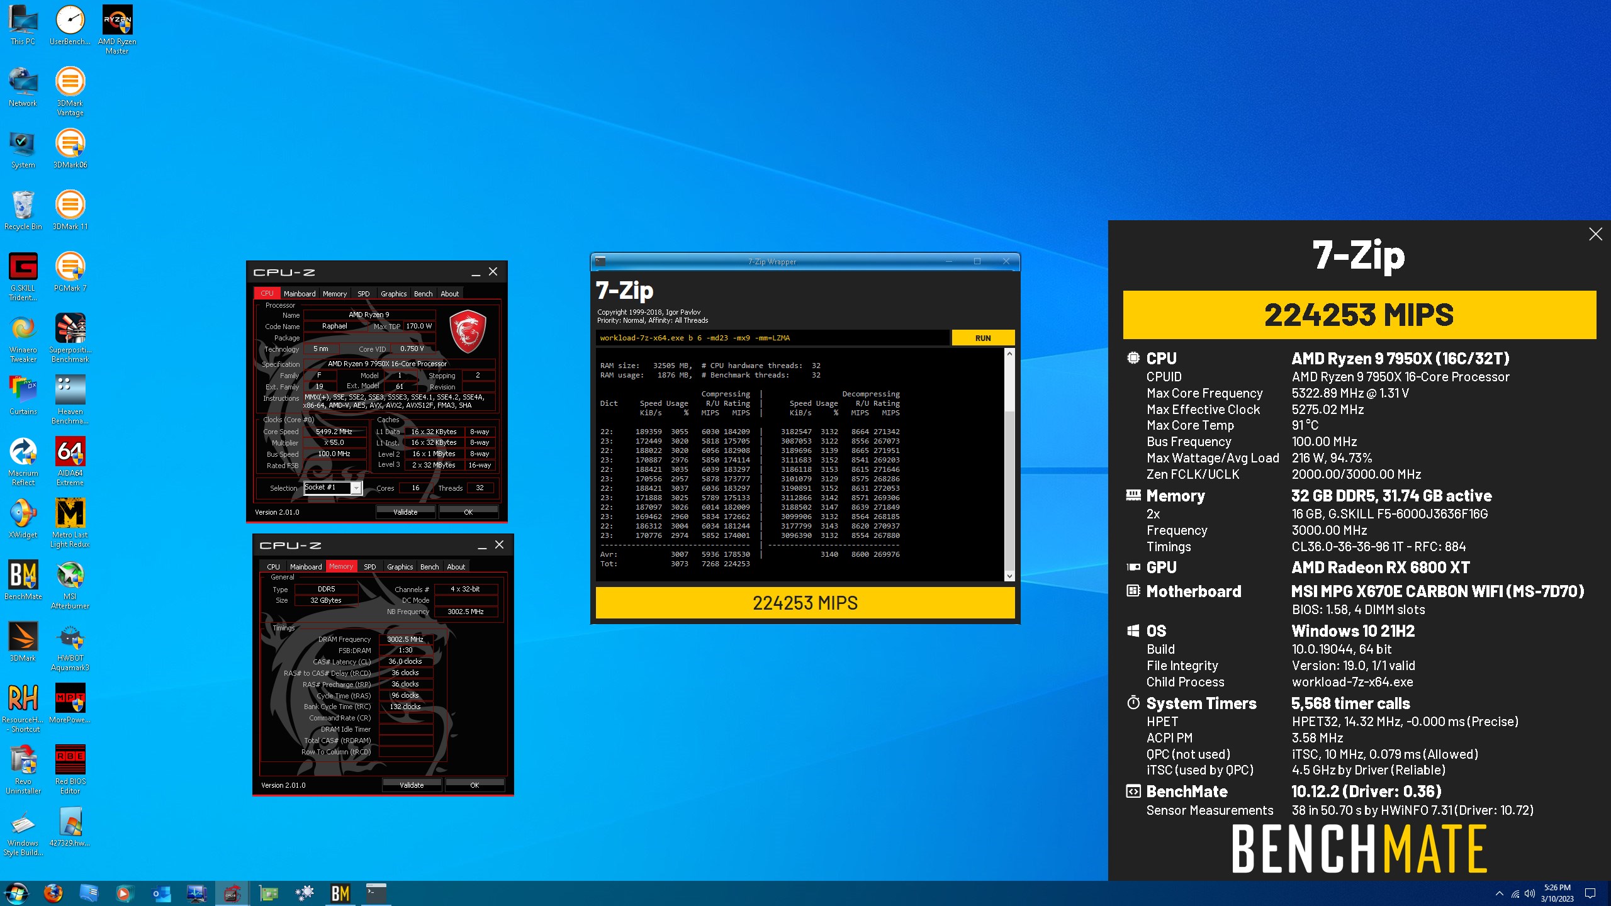Open Metro Last Light Redux icon
The width and height of the screenshot is (1611, 906).
point(70,523)
